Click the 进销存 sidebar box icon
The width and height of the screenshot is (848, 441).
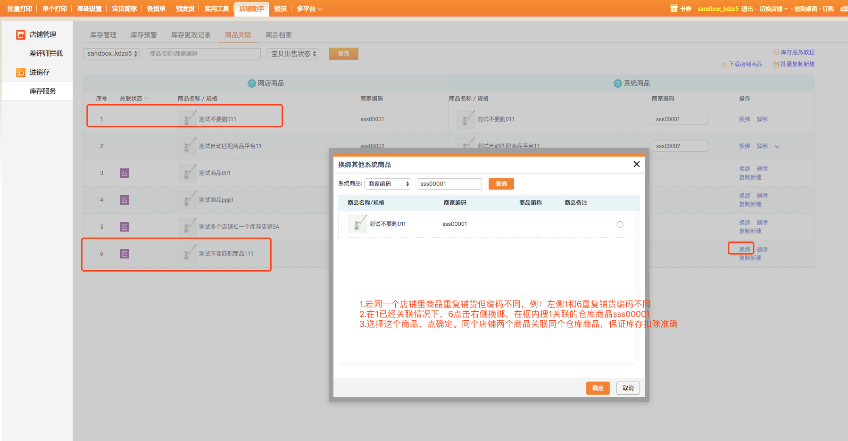click(20, 72)
